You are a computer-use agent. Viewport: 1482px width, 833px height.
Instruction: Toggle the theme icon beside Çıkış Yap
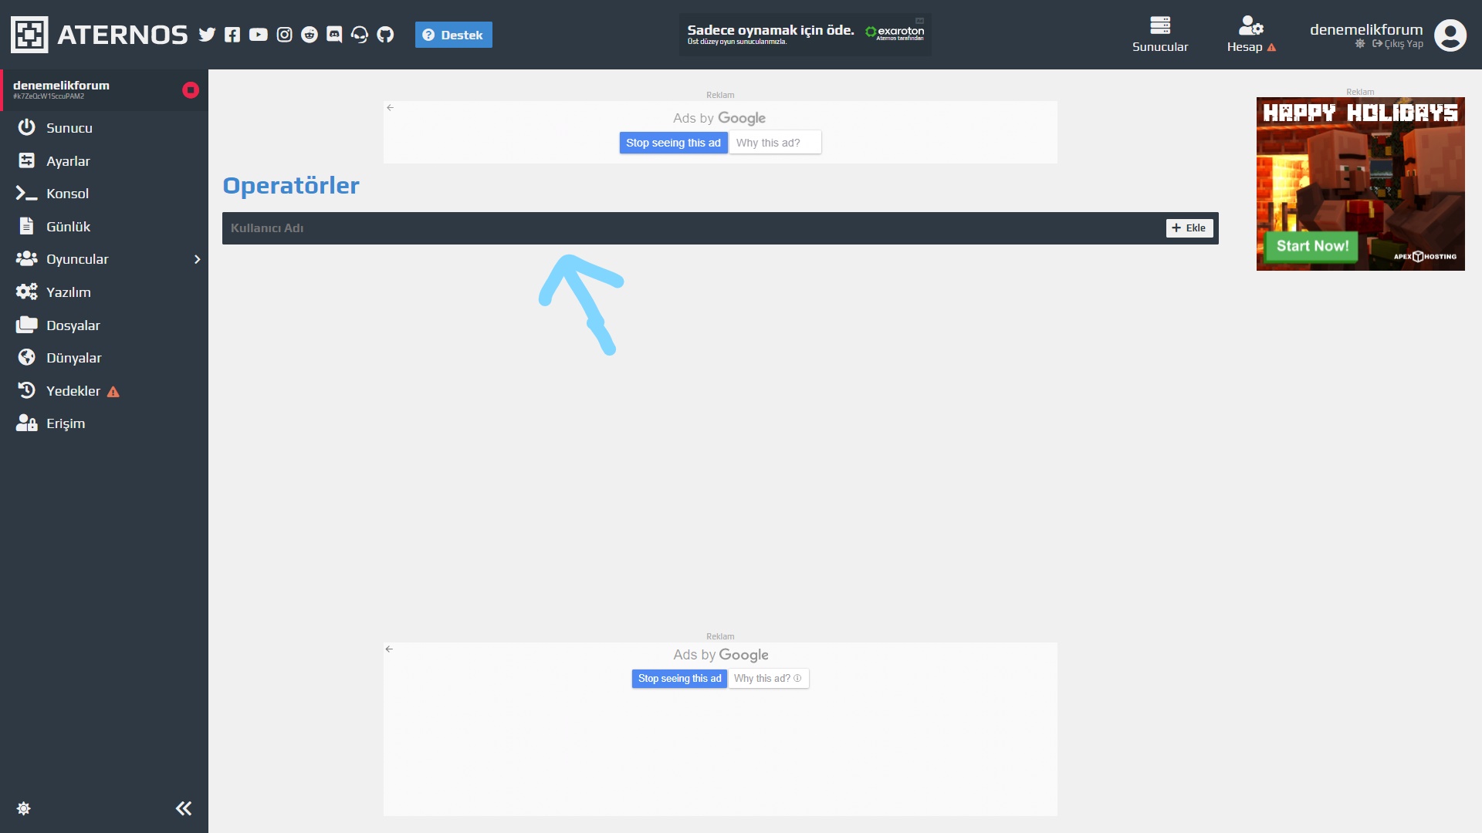(1360, 44)
